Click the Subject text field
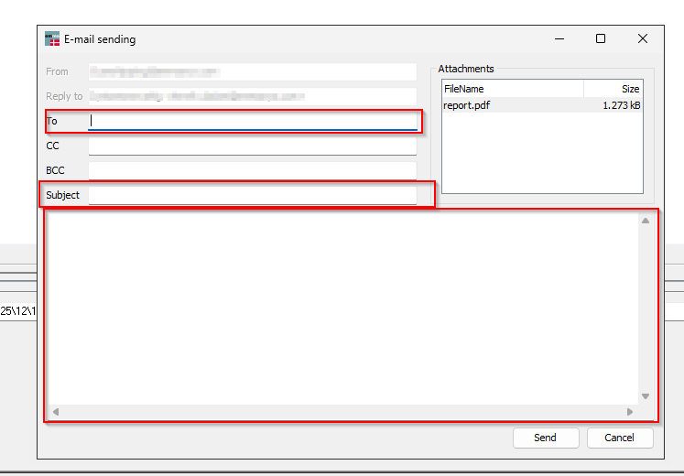Viewport: 684px width, 476px height. [252, 195]
